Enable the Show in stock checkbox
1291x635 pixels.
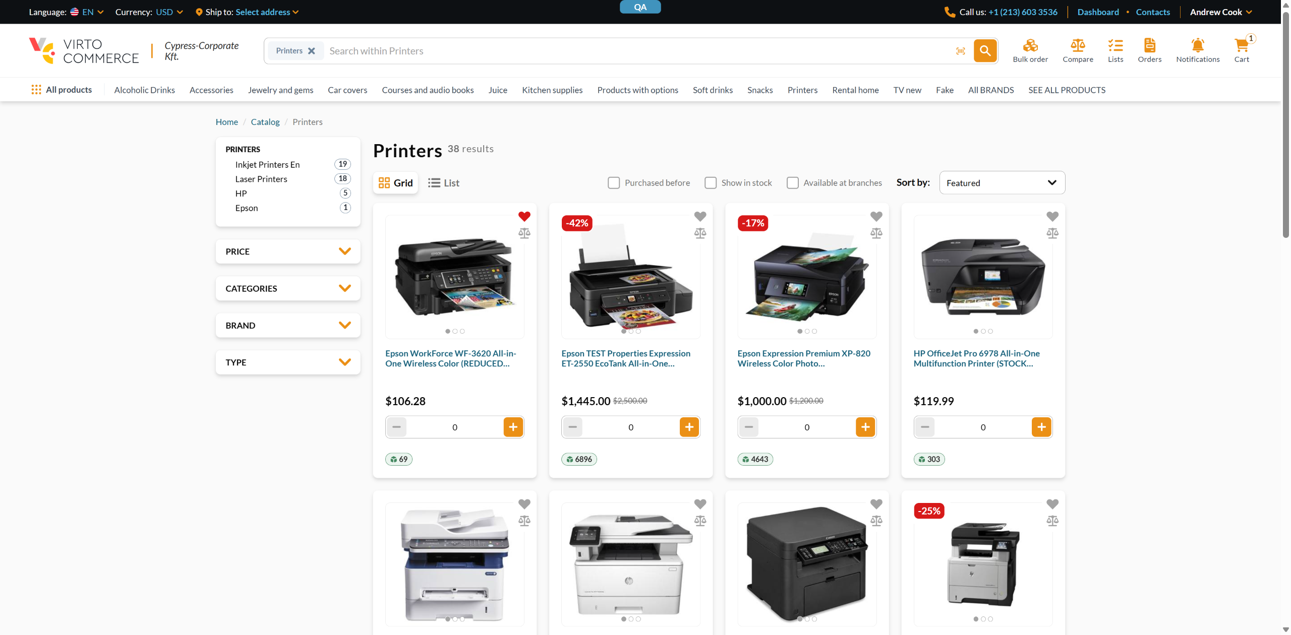click(x=710, y=183)
